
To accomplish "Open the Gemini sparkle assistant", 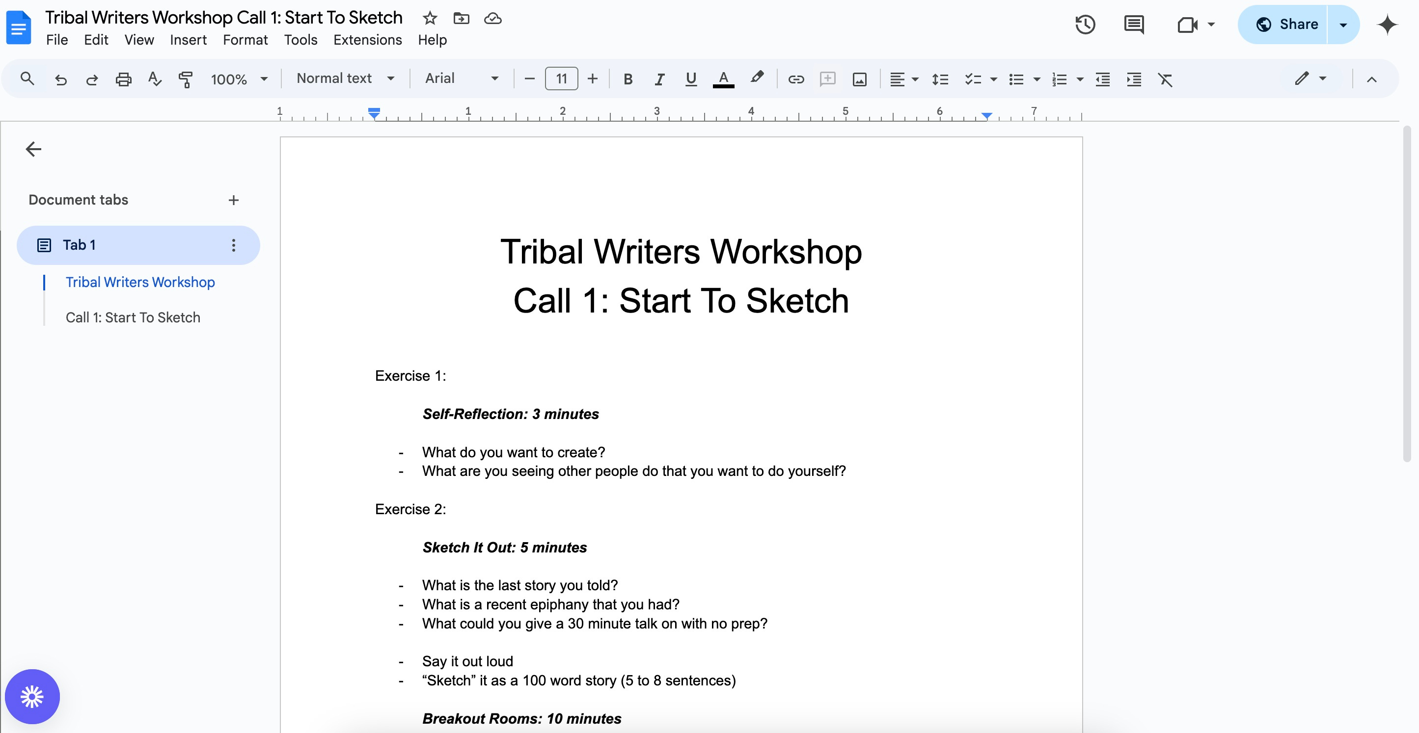I will (1387, 25).
